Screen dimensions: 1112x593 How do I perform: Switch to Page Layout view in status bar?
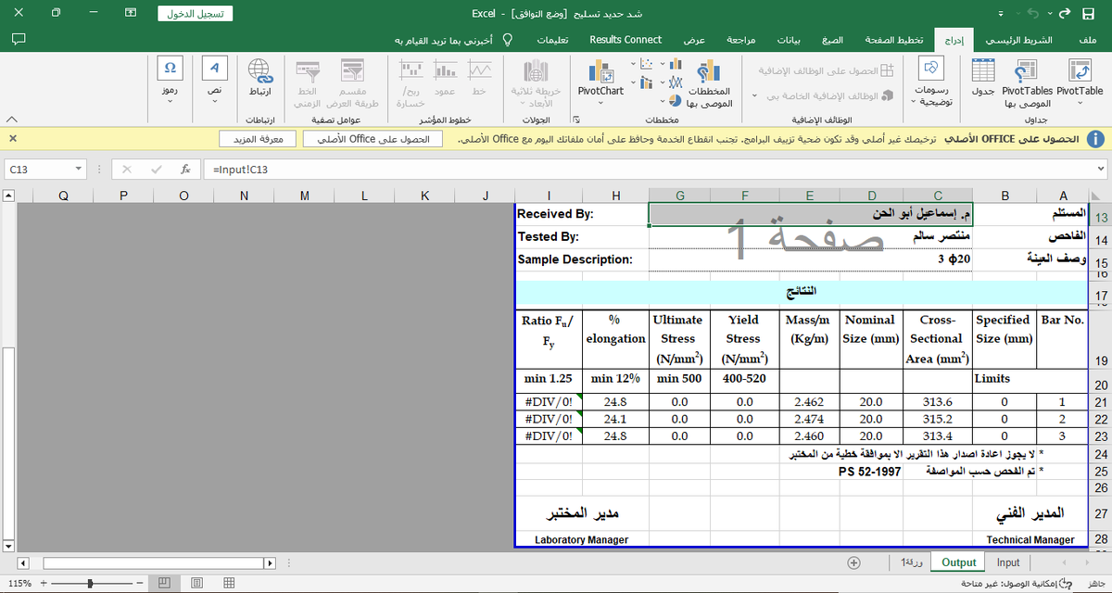pos(196,583)
